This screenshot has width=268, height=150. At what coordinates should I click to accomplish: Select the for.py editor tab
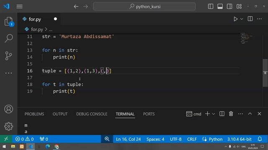click(39, 19)
